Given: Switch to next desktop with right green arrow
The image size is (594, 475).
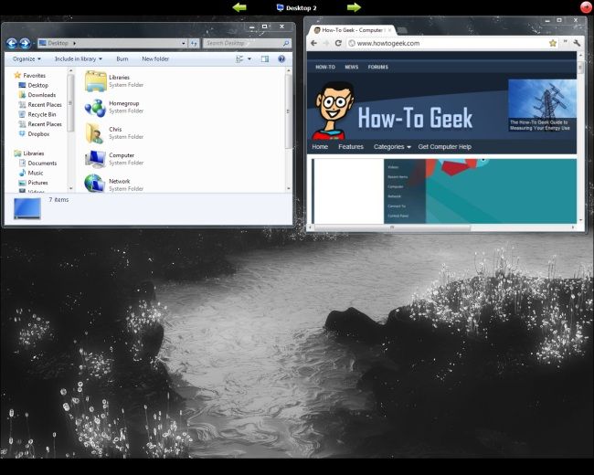Looking at the screenshot, I should point(354,7).
